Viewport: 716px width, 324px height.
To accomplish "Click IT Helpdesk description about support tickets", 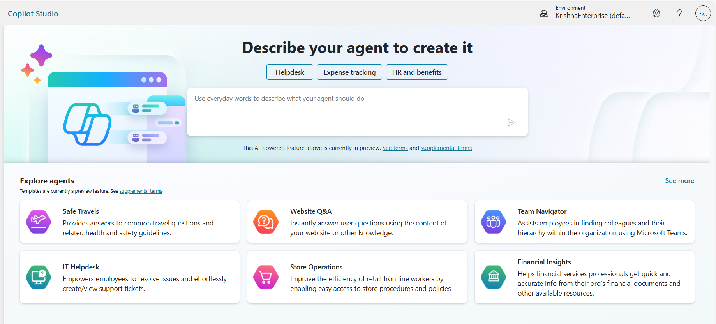I will (145, 283).
